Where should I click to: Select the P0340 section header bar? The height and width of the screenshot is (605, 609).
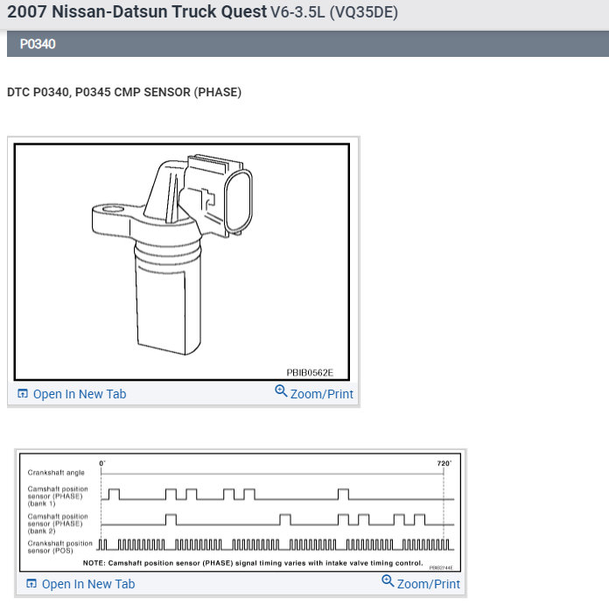pos(308,44)
